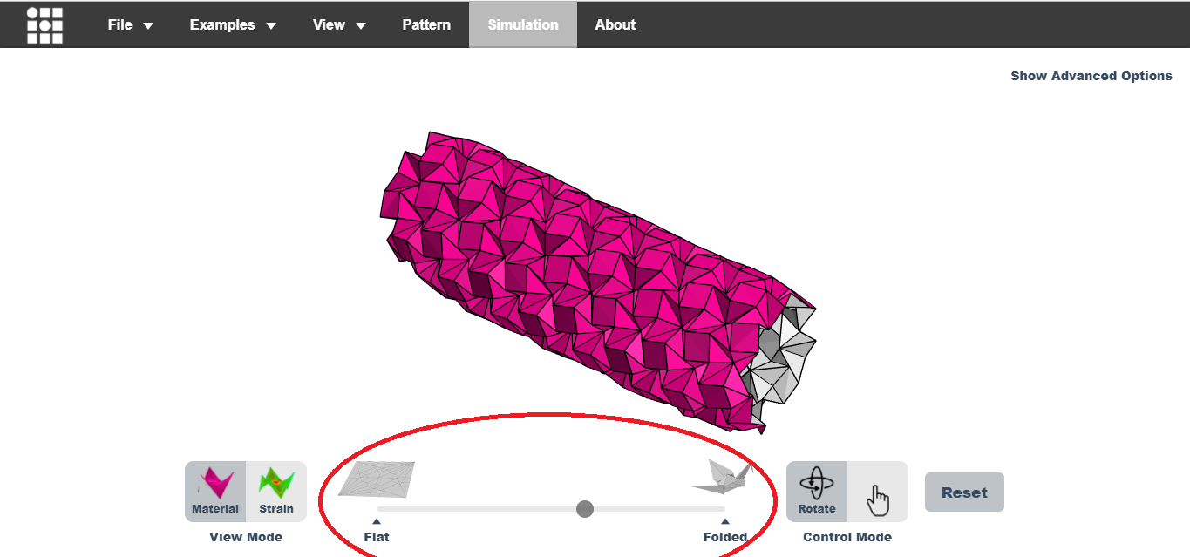Image resolution: width=1190 pixels, height=557 pixels.
Task: Click the Origami Simulator grid logo
Action: pos(44,25)
